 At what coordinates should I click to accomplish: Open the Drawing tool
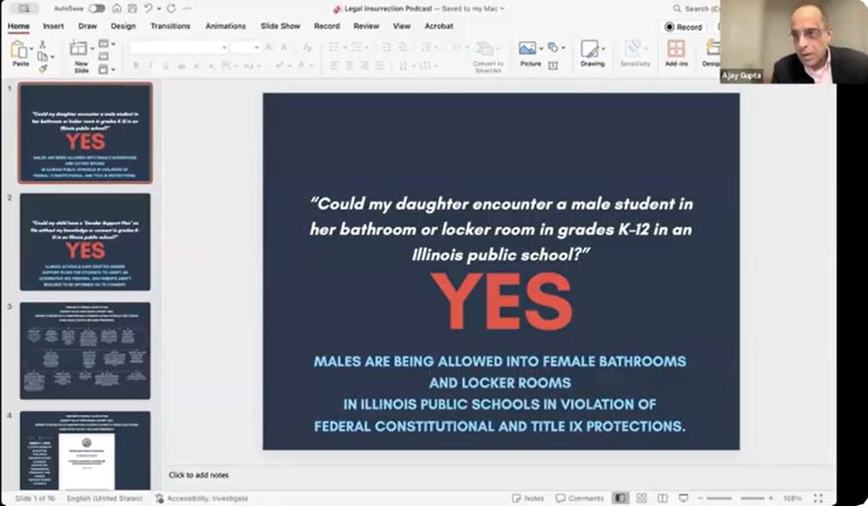tap(592, 49)
